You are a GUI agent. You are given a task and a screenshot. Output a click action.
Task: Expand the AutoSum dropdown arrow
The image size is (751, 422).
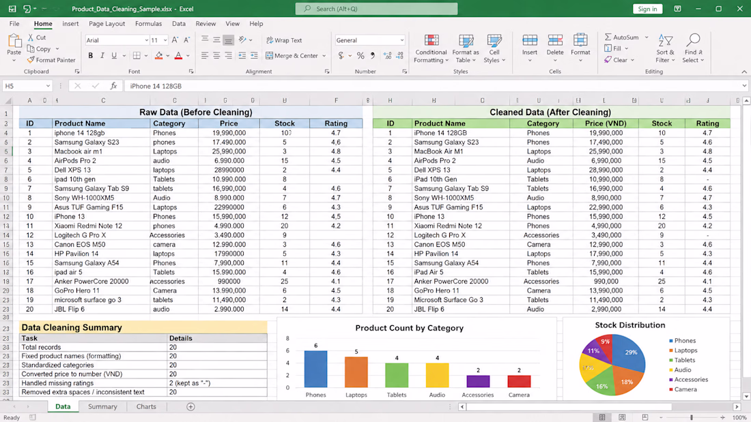[x=647, y=37]
